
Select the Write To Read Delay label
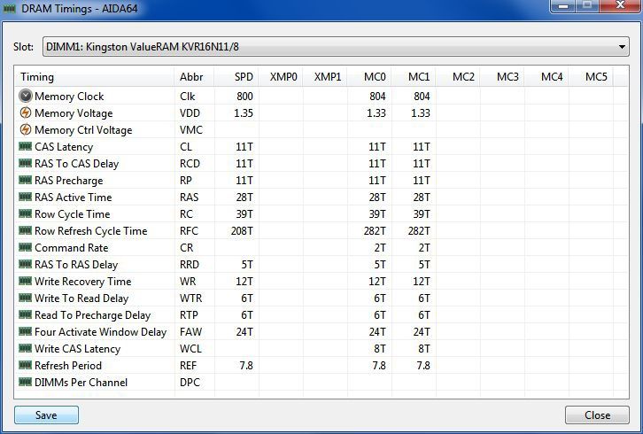tap(81, 298)
